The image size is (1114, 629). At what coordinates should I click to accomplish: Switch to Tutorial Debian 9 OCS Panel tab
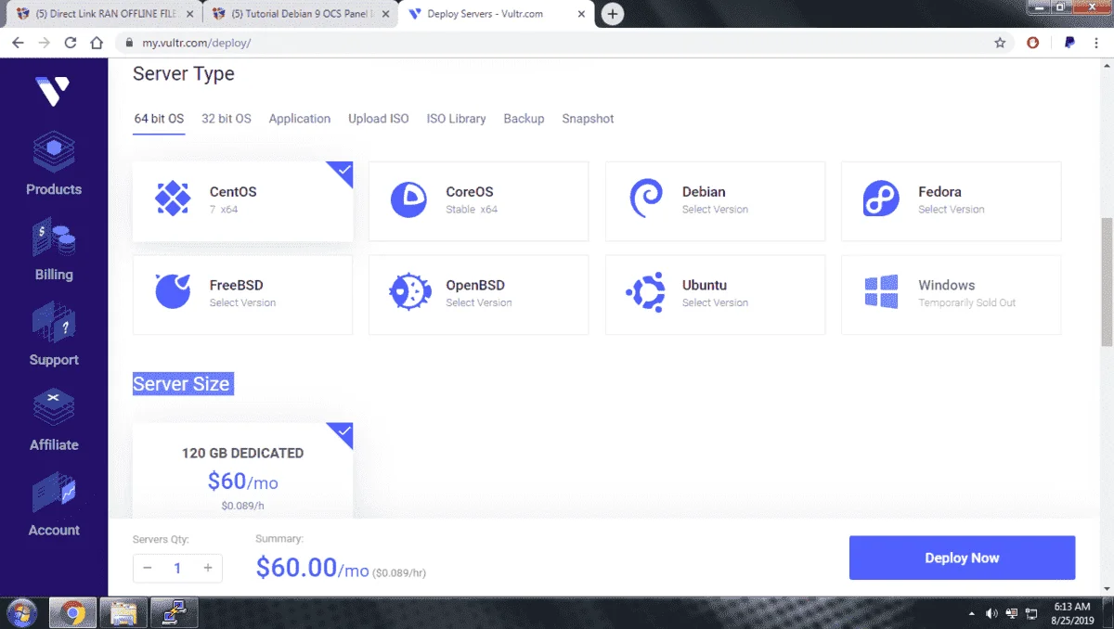tap(299, 14)
